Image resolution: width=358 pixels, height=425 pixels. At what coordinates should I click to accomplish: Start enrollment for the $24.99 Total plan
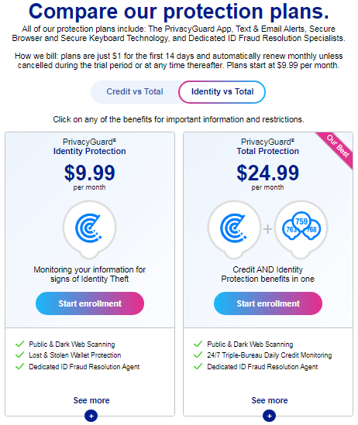[268, 303]
